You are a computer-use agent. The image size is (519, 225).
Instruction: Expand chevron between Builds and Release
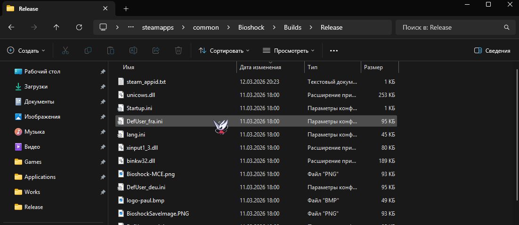pos(311,27)
